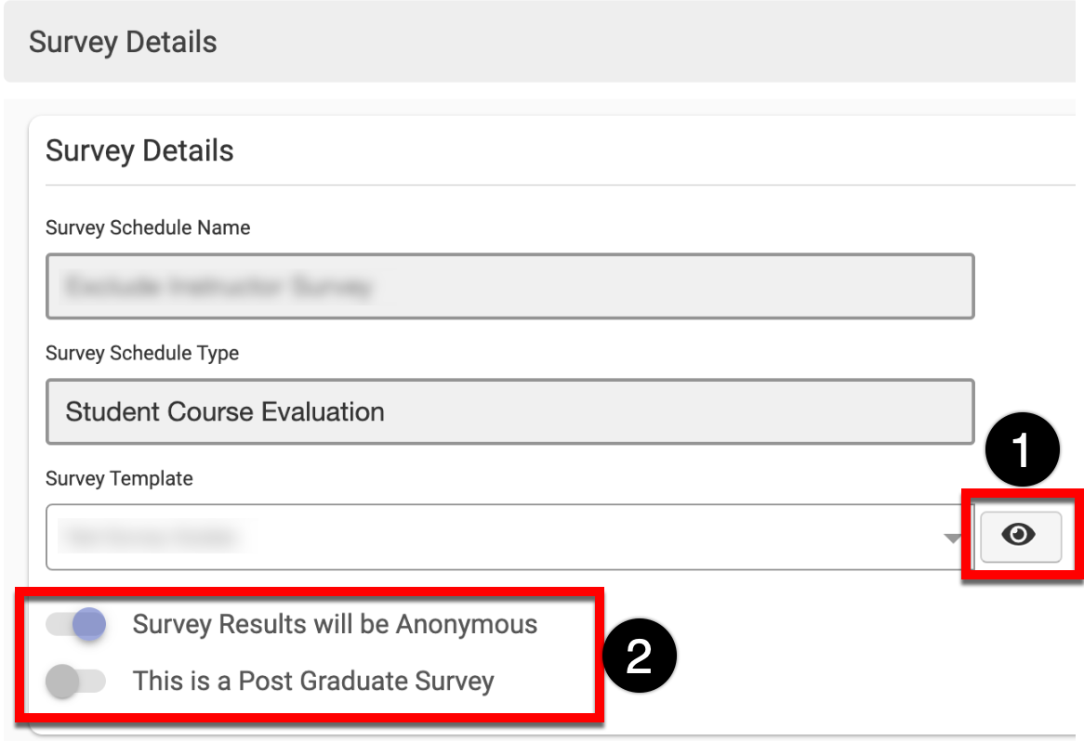The image size is (1084, 741).
Task: Open the Survey Template dropdown
Action: pyautogui.click(x=502, y=537)
